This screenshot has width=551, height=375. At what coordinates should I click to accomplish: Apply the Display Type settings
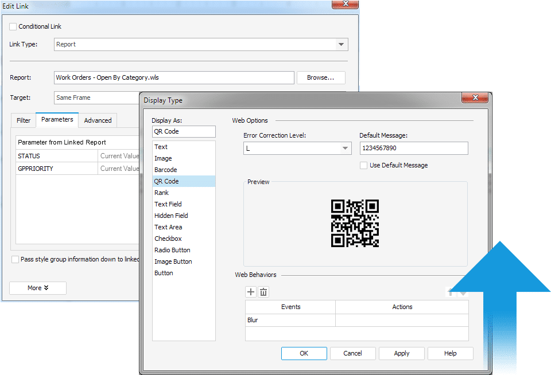(x=402, y=353)
